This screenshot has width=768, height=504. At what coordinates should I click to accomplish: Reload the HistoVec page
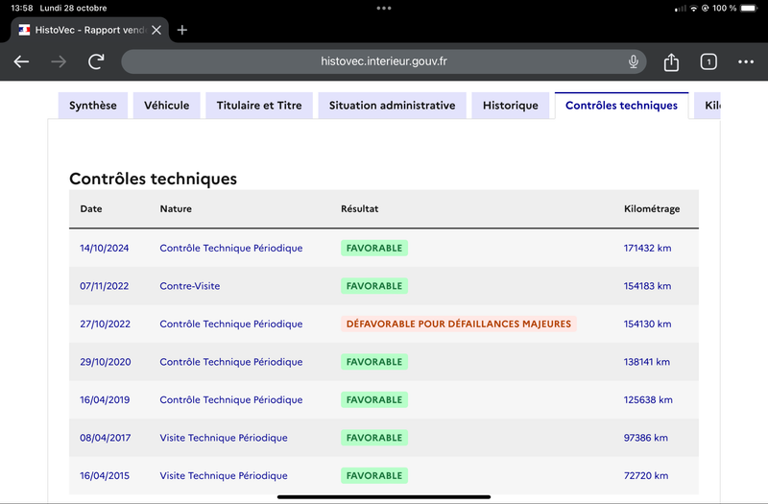[x=96, y=61]
